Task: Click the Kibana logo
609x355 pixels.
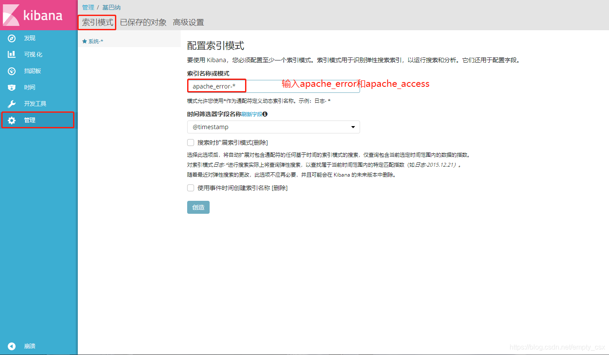Action: pyautogui.click(x=39, y=15)
